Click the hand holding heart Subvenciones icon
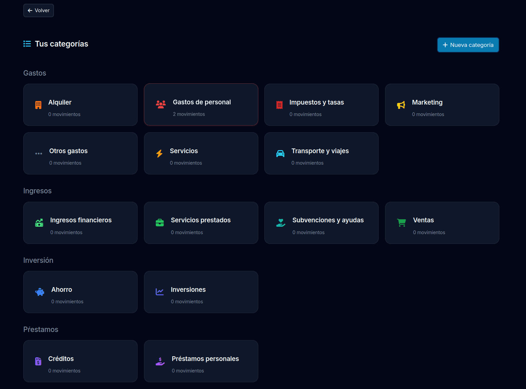 click(281, 223)
